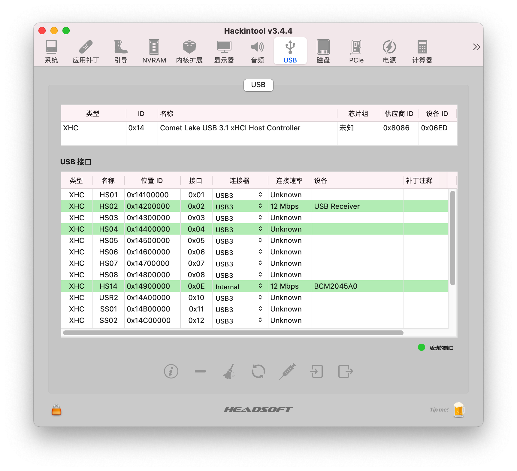Unlock with the padlock icon

tap(56, 410)
